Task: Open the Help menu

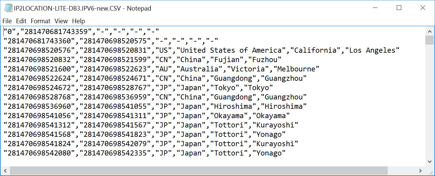Action: pyautogui.click(x=78, y=21)
